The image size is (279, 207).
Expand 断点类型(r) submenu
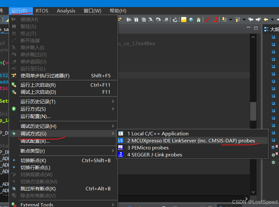[113, 151]
